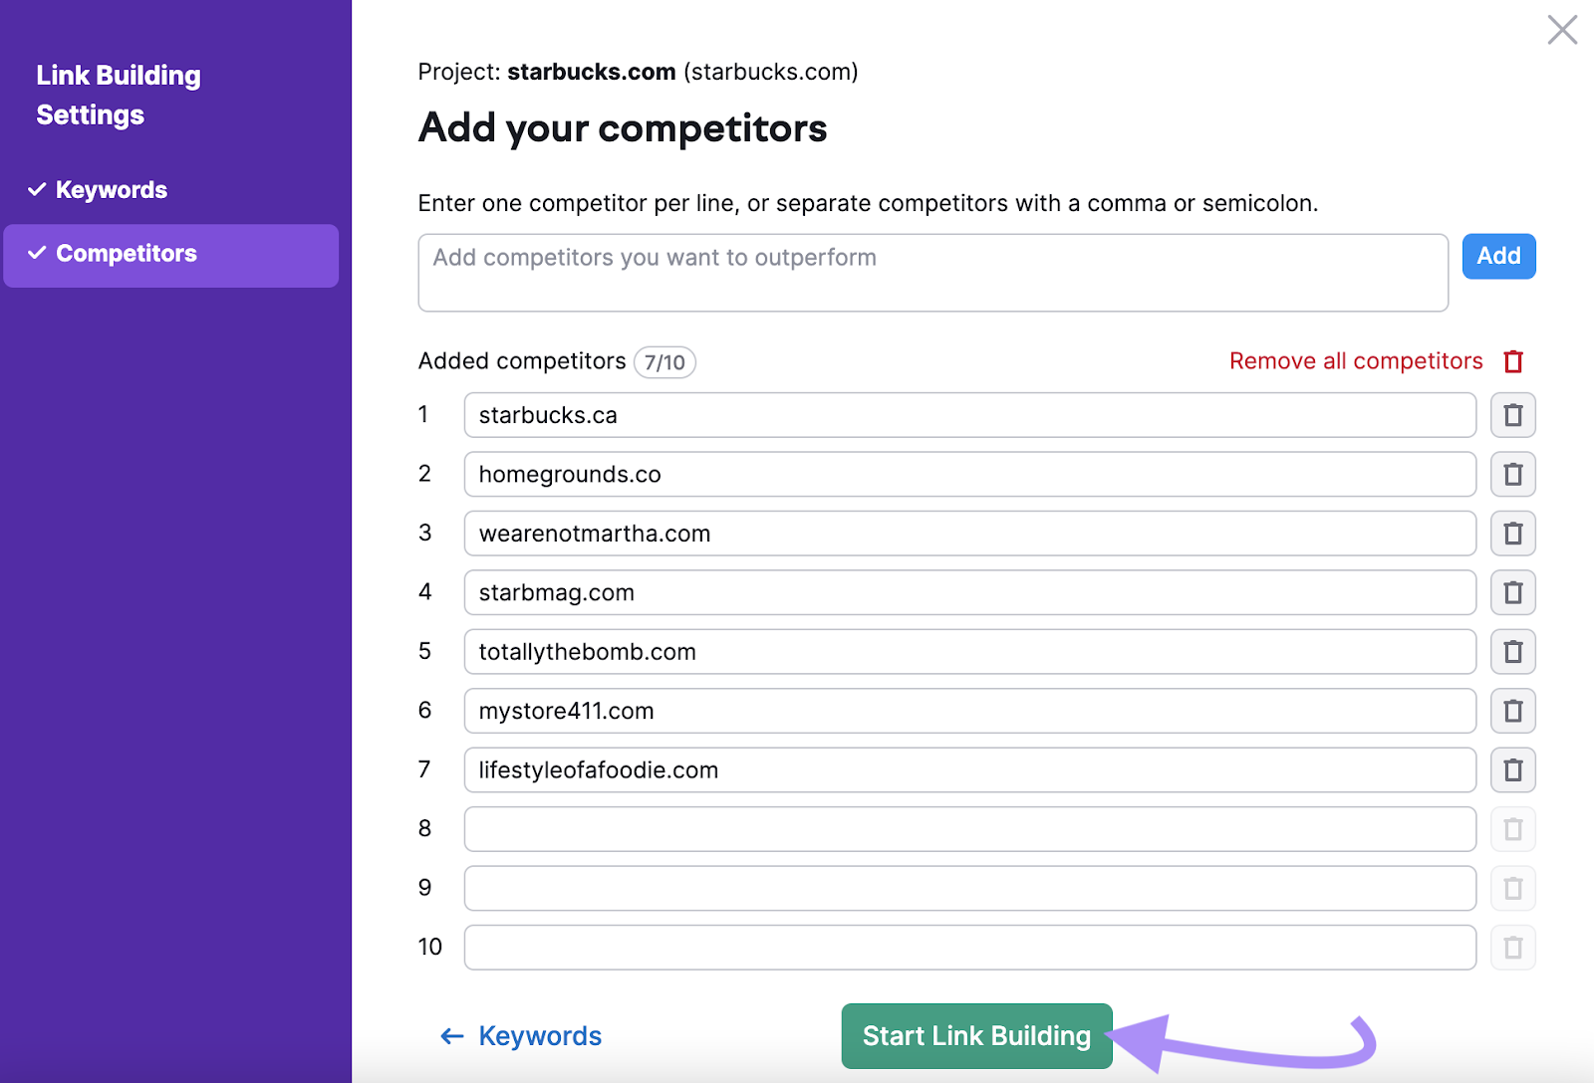Screen dimensions: 1594x1083
Task: Remove starbmag.com with its delete icon
Action: [x=1512, y=592]
